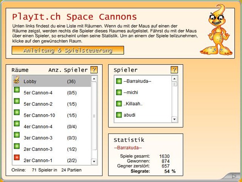Join room 4er Cannon-4
Screen dimensions: 242x182
click(x=52, y=126)
